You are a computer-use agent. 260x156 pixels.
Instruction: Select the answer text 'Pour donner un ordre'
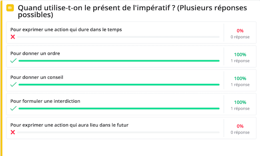[x=35, y=53]
